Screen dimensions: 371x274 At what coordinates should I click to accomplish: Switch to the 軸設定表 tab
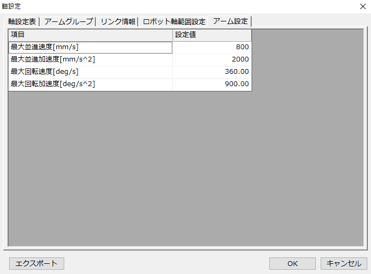(x=22, y=22)
